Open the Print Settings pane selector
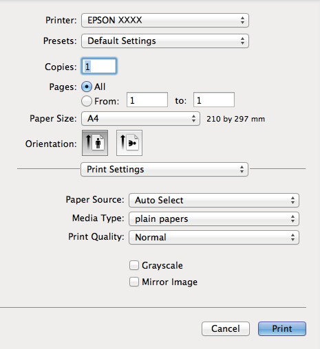Image resolution: width=320 pixels, height=349 pixels. 164,170
